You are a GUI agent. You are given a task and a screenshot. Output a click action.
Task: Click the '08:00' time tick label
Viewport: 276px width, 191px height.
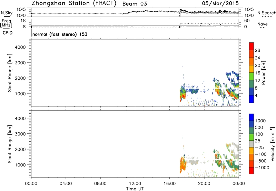(100, 184)
